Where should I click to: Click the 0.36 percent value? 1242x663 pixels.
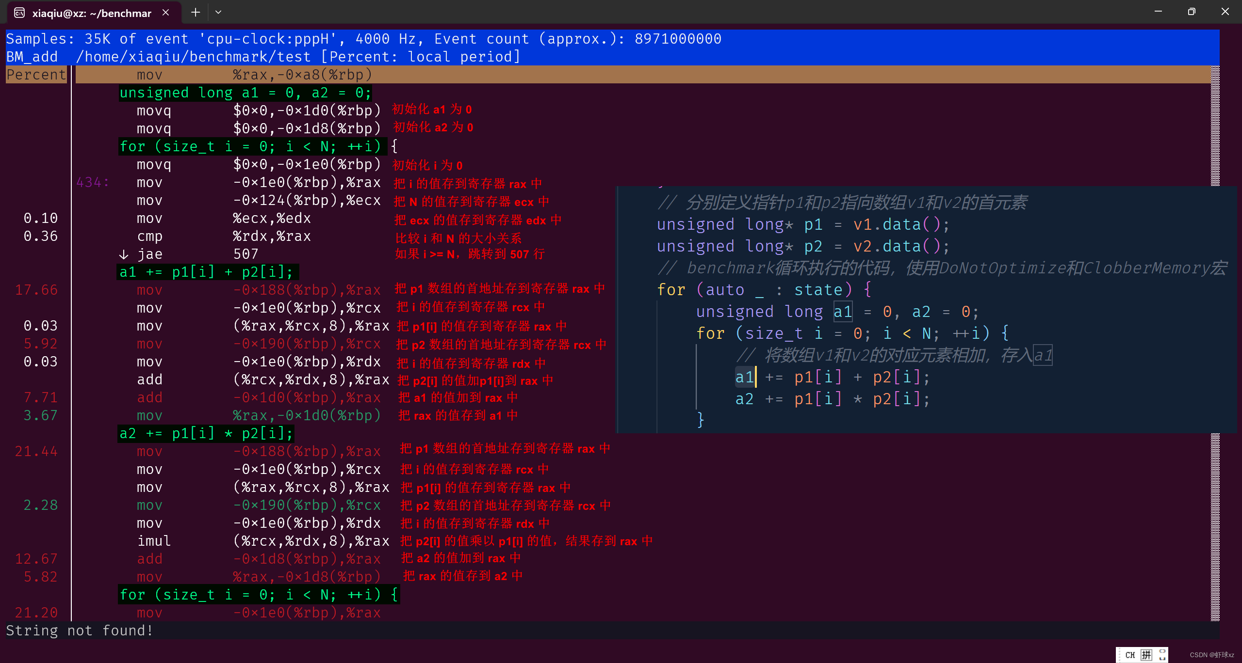[41, 236]
